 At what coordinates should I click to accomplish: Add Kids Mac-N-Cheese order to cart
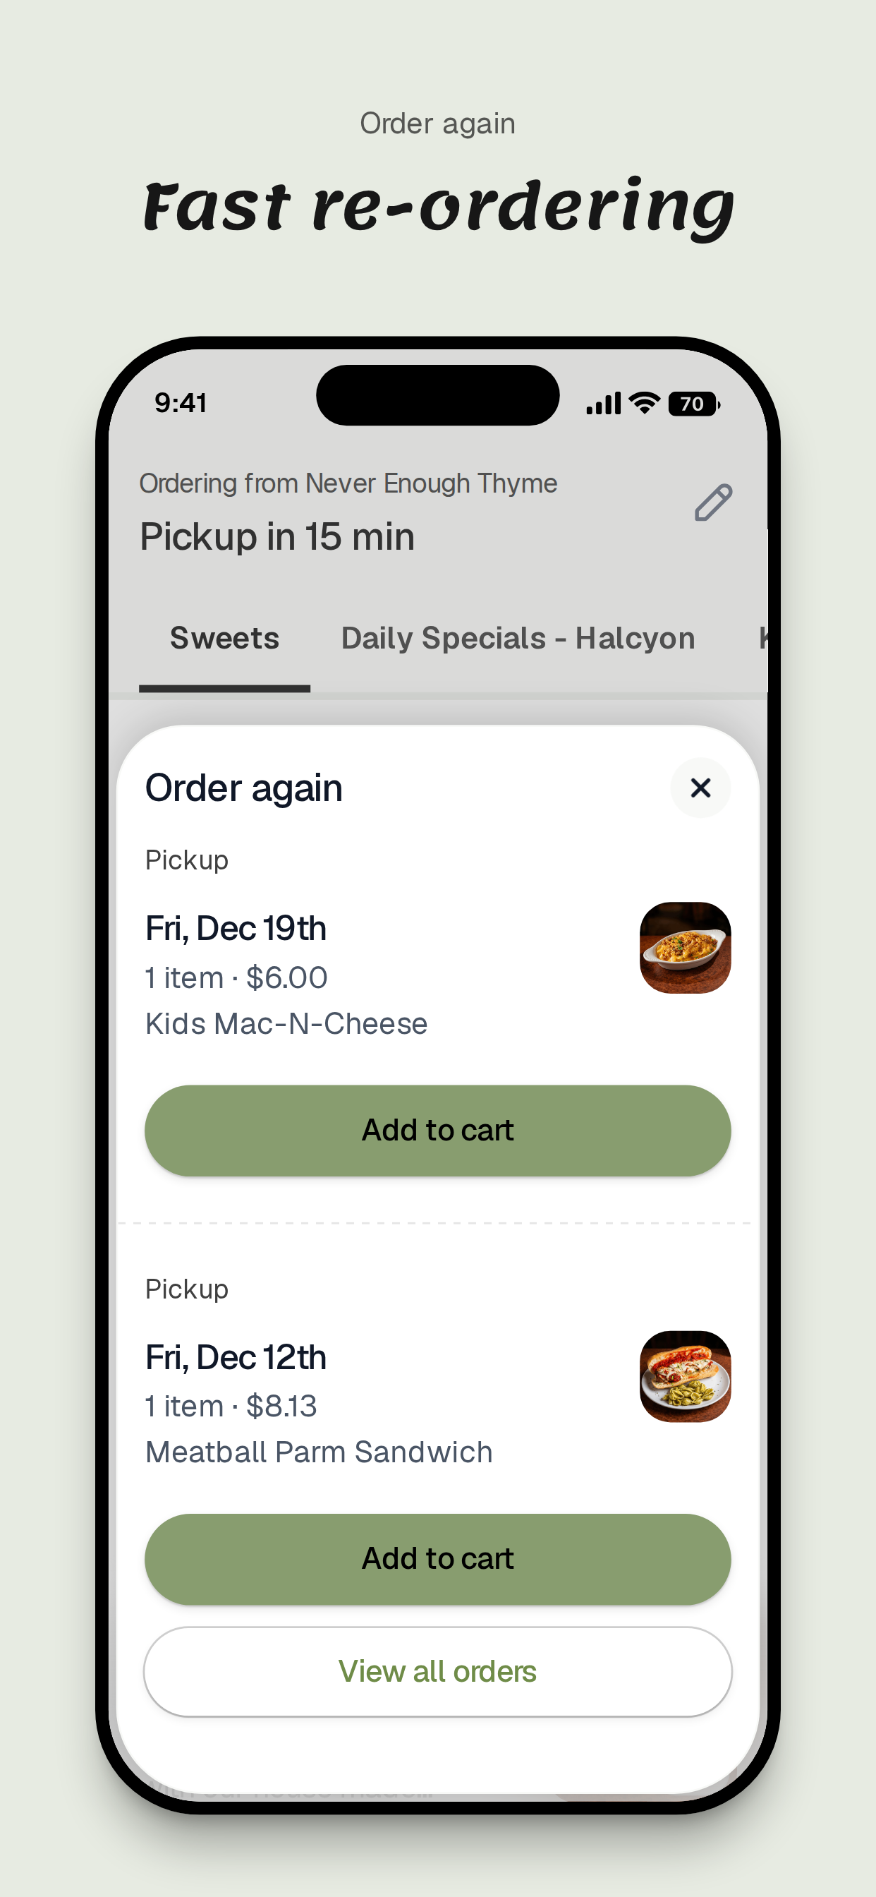[438, 1131]
